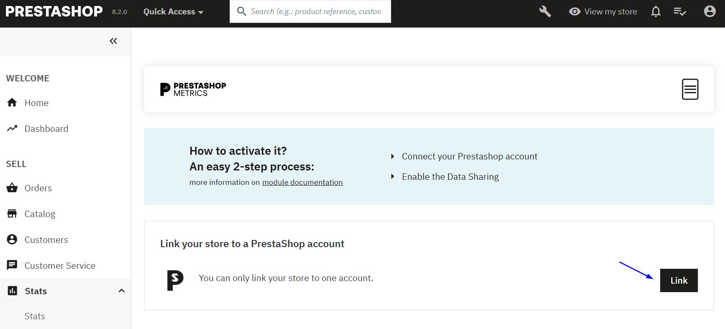725x329 pixels.
Task: Click the eye icon beside View my store
Action: pos(575,12)
